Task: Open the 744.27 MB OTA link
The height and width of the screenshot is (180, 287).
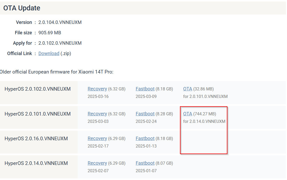Action: (x=188, y=114)
